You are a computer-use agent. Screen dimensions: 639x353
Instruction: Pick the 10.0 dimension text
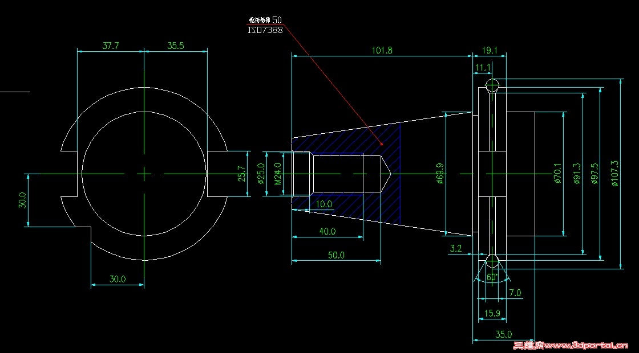click(323, 204)
